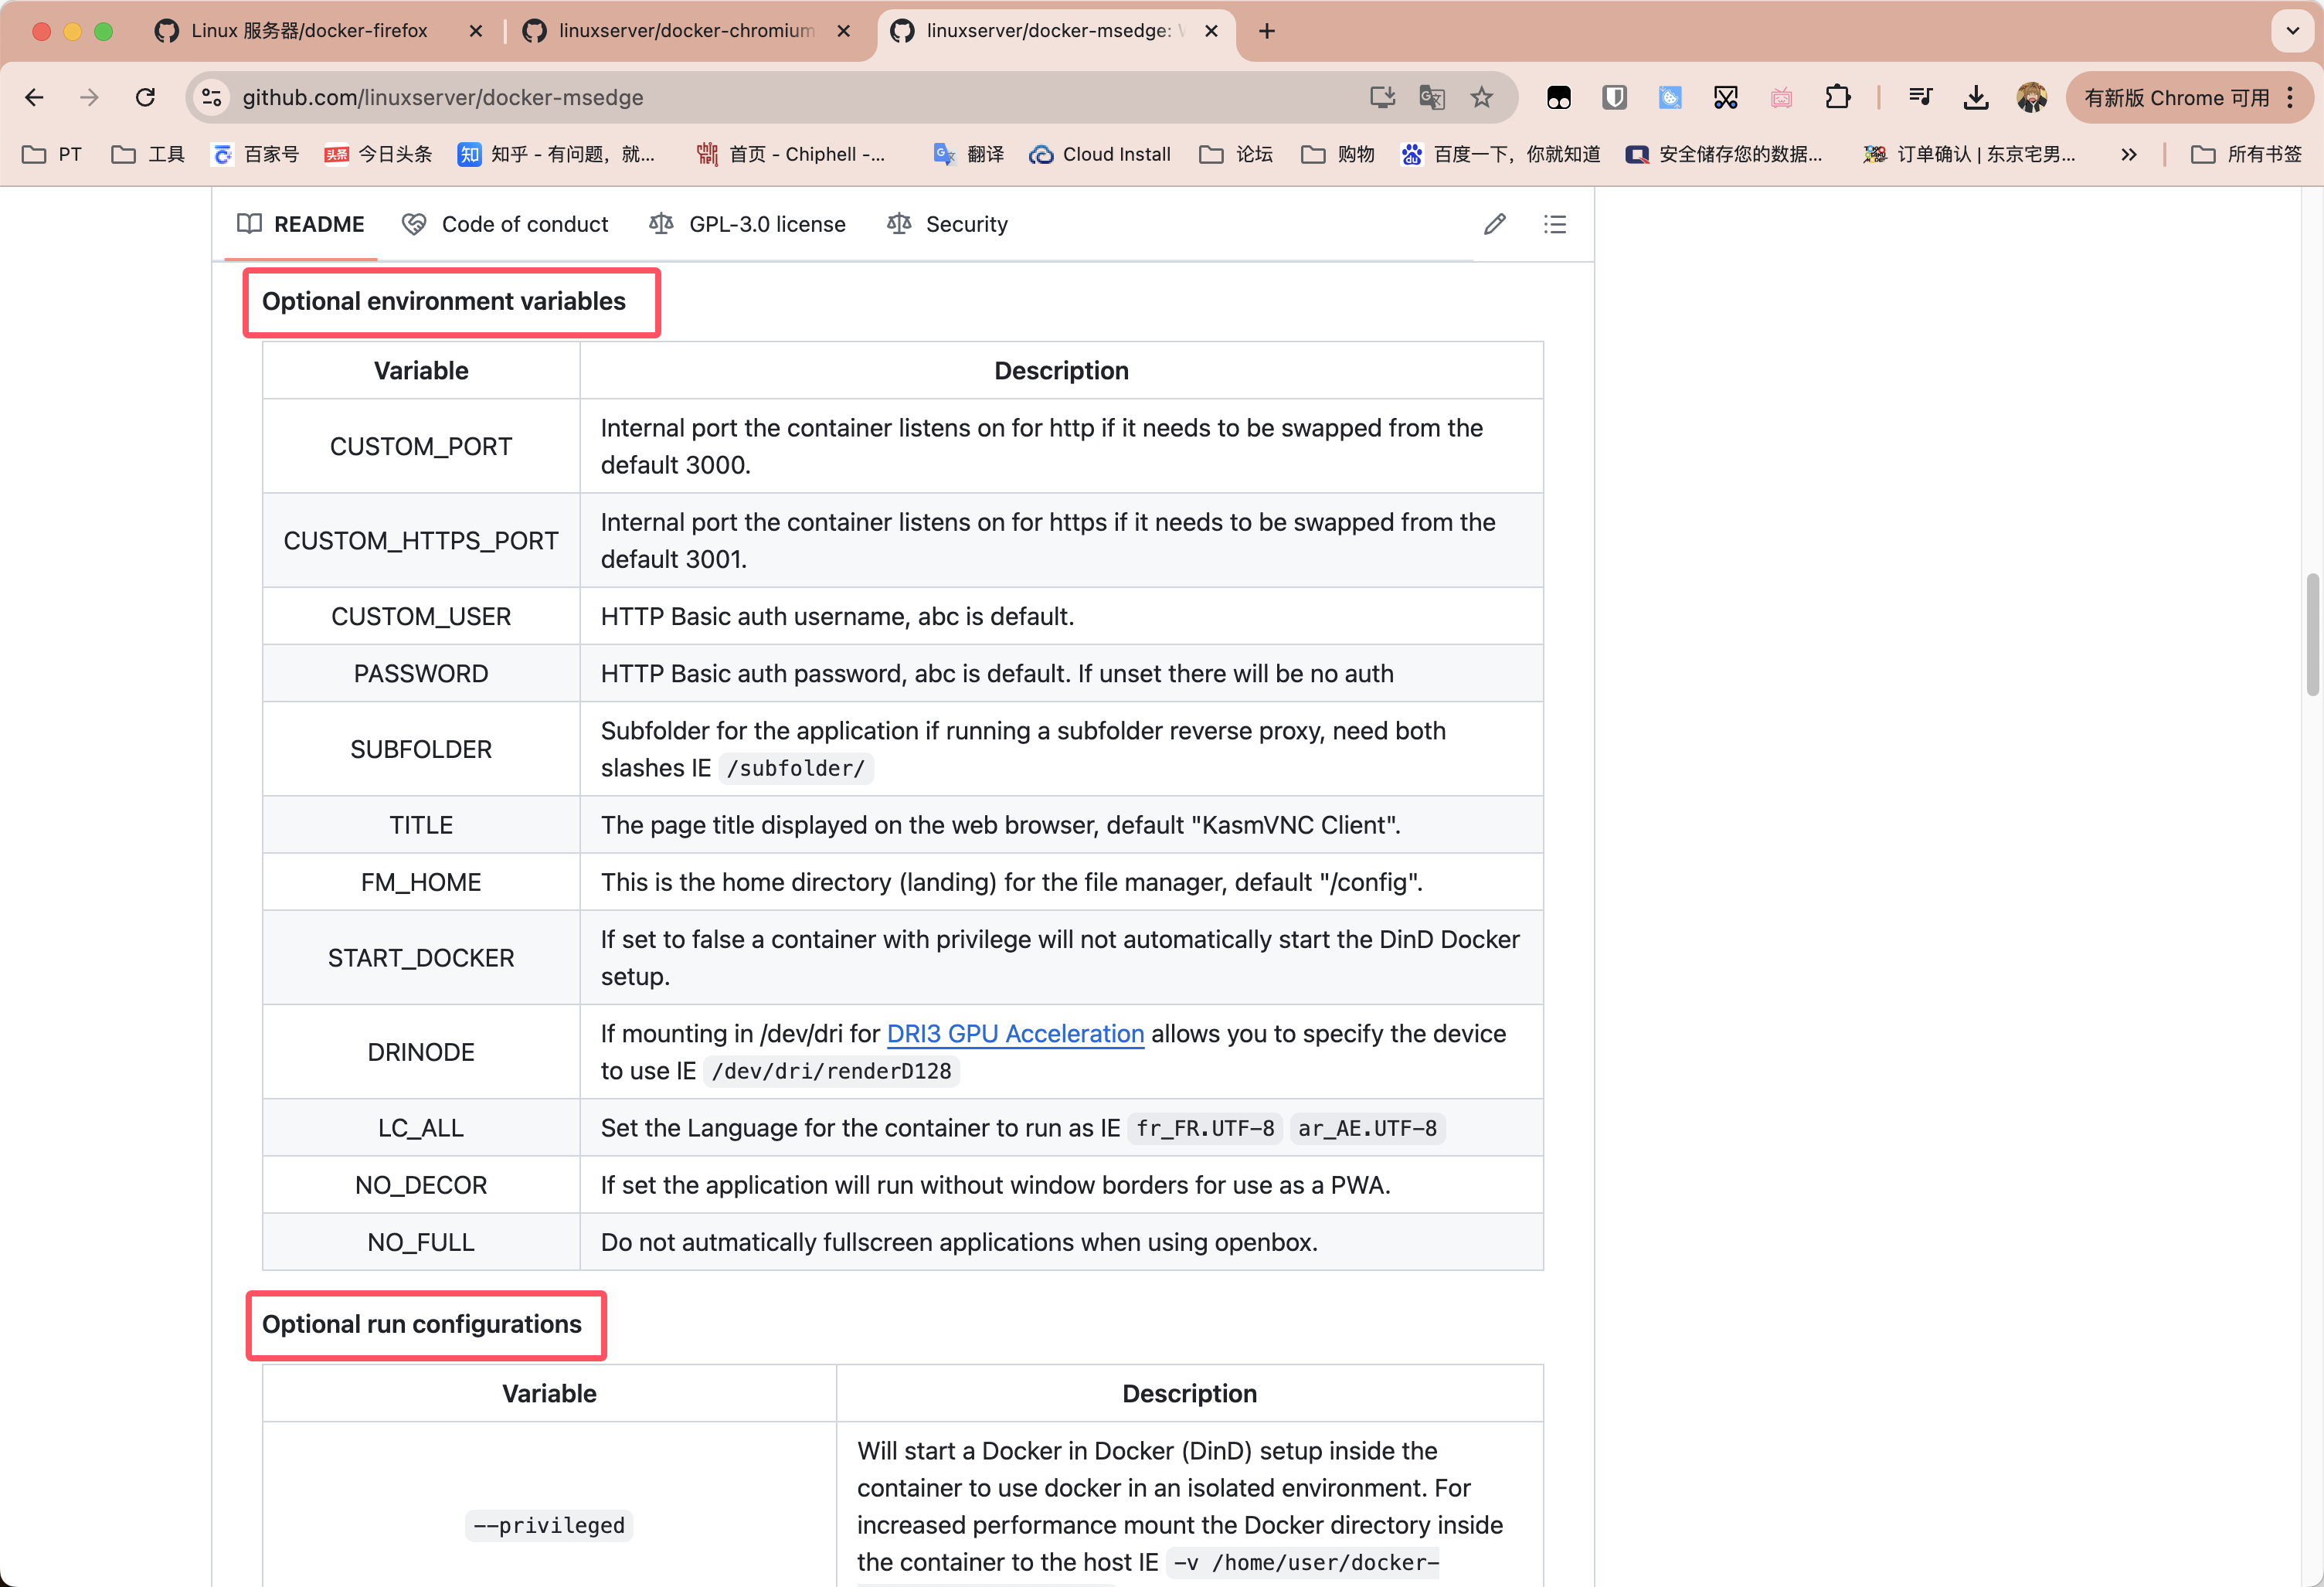The height and width of the screenshot is (1587, 2324).
Task: Click the new tab button
Action: tap(1266, 32)
